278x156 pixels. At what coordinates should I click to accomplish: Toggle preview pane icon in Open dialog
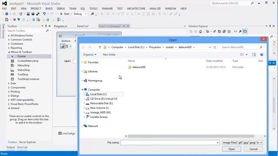pos(254,55)
